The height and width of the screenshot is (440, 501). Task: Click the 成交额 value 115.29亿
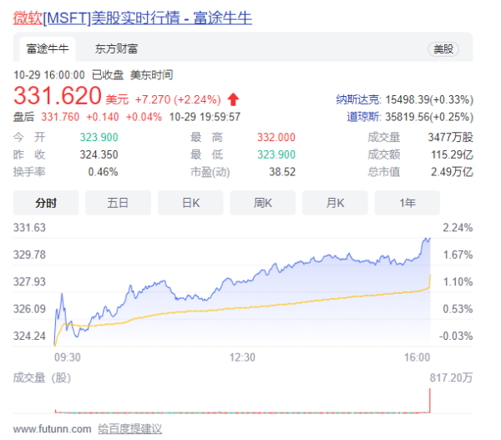[452, 154]
